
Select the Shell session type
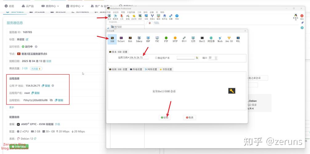202,39
